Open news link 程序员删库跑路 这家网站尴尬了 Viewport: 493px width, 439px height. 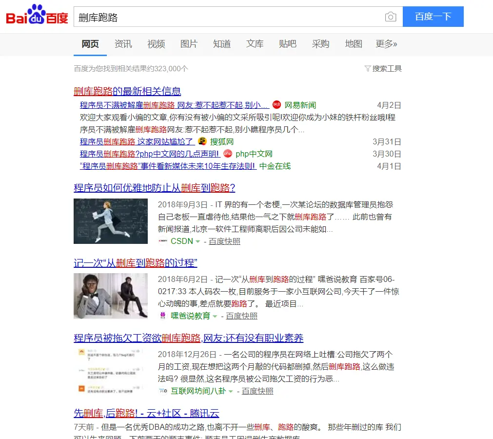(x=138, y=142)
